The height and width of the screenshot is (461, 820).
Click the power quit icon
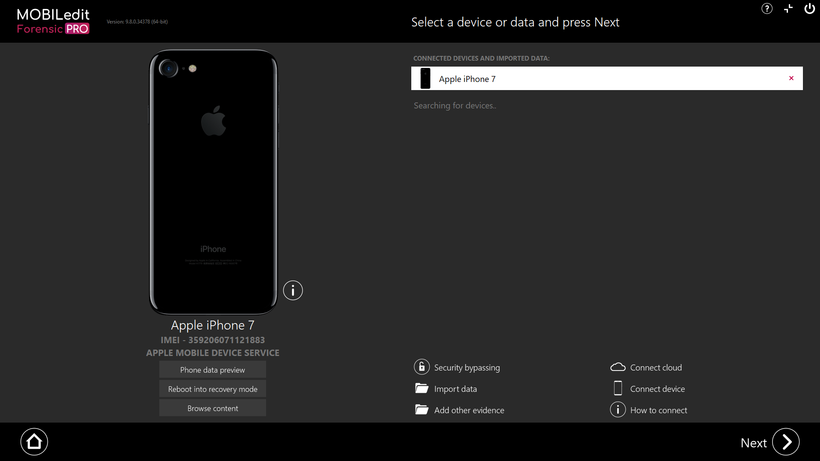(810, 9)
